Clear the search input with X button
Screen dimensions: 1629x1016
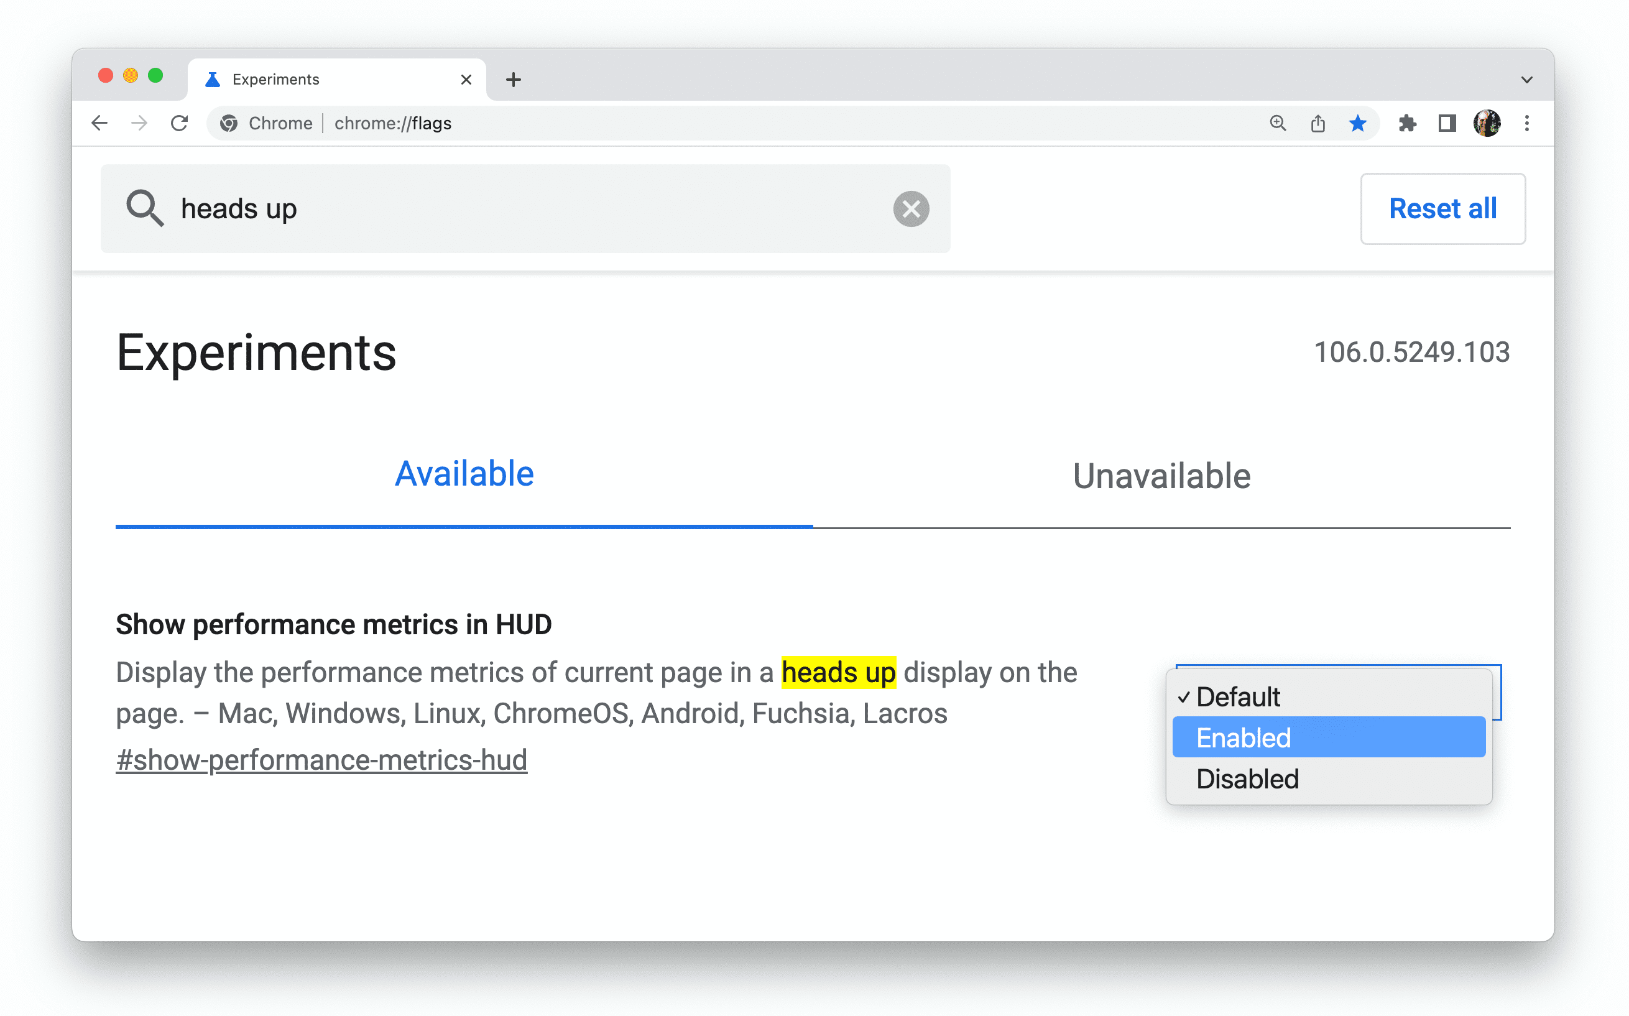[910, 210]
